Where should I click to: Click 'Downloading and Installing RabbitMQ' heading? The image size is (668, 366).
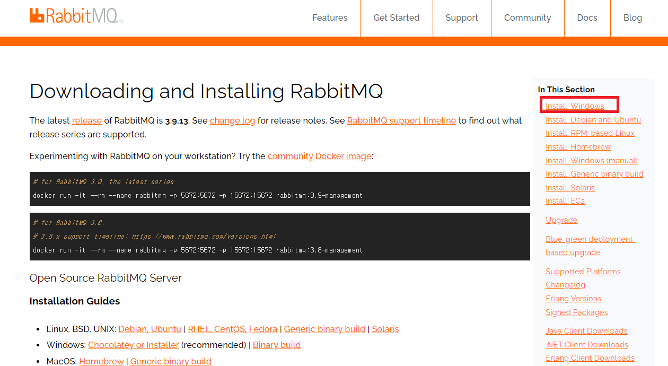tap(206, 91)
